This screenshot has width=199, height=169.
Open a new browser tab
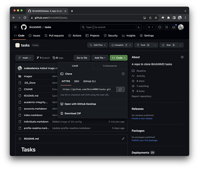(72, 11)
